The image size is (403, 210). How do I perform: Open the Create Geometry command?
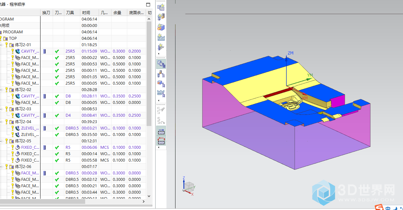pyautogui.click(x=161, y=27)
